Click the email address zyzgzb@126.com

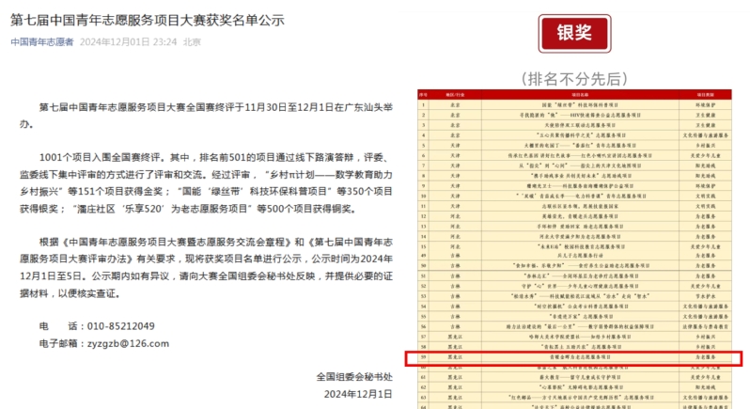pos(128,343)
